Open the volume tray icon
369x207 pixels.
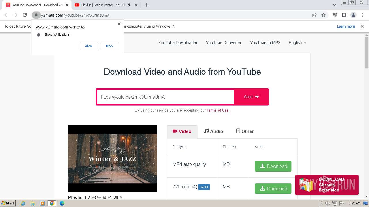(x=328, y=203)
